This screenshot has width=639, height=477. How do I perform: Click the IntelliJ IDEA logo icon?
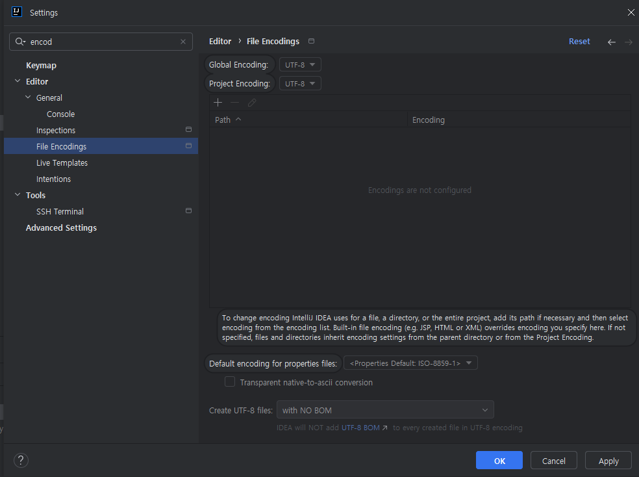point(17,12)
